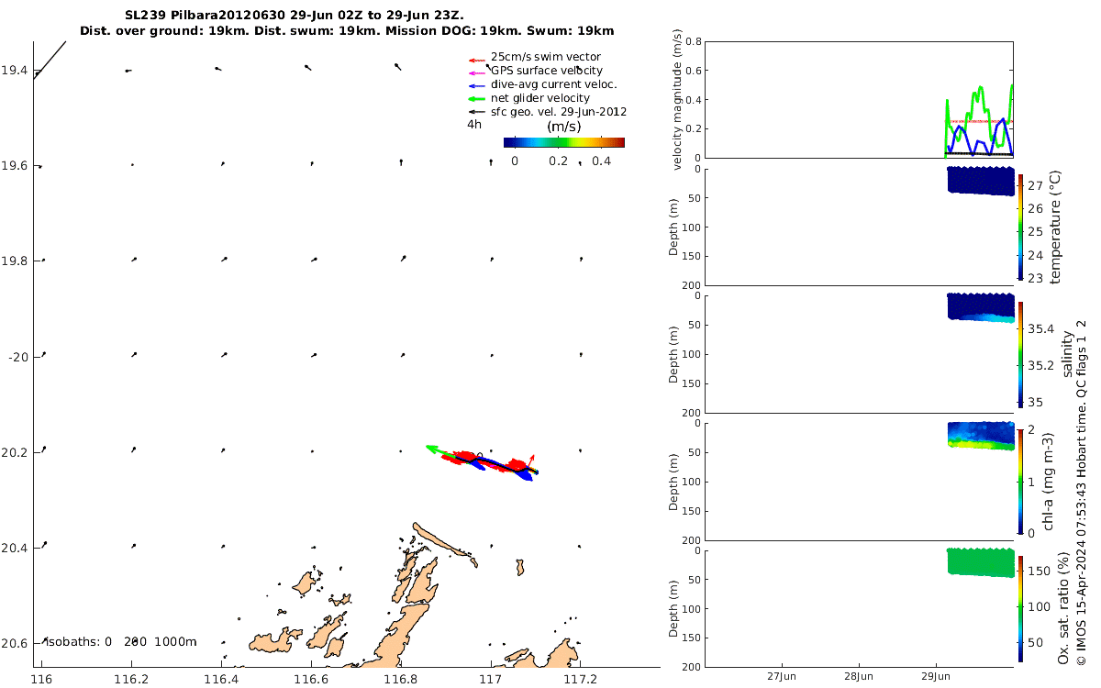Click the 'GPS surface velocity' legend text
This screenshot has width=1101, height=688.
[547, 71]
